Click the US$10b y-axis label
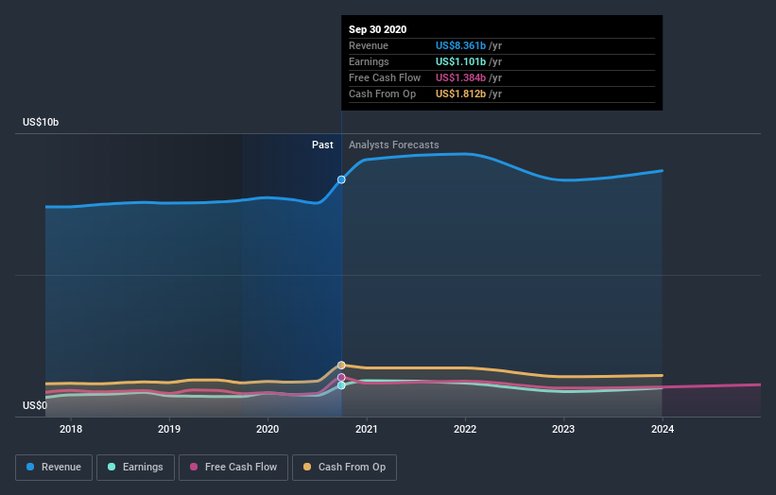This screenshot has width=776, height=495. tap(41, 122)
